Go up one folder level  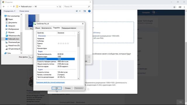click(14, 6)
